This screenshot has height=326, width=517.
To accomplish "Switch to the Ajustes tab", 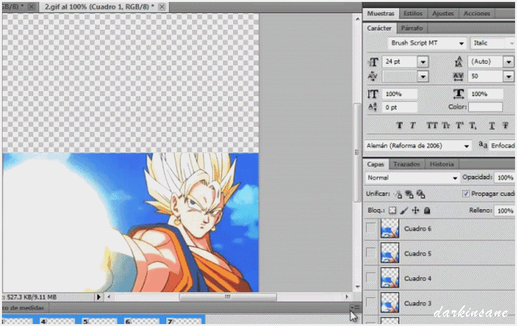I will tap(443, 14).
